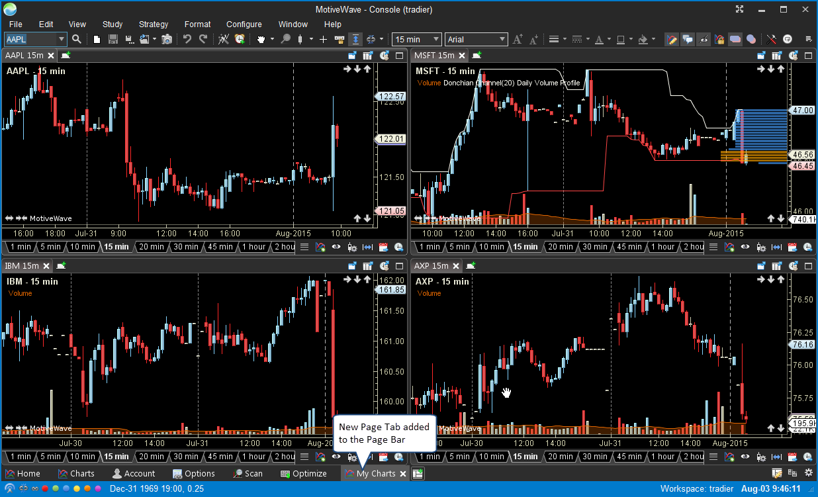Enable the crosshair cursor tool
This screenshot has height=497, width=818.
323,39
